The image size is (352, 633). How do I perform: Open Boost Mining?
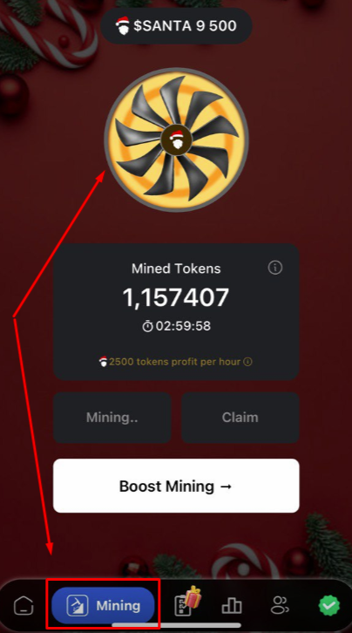[176, 486]
